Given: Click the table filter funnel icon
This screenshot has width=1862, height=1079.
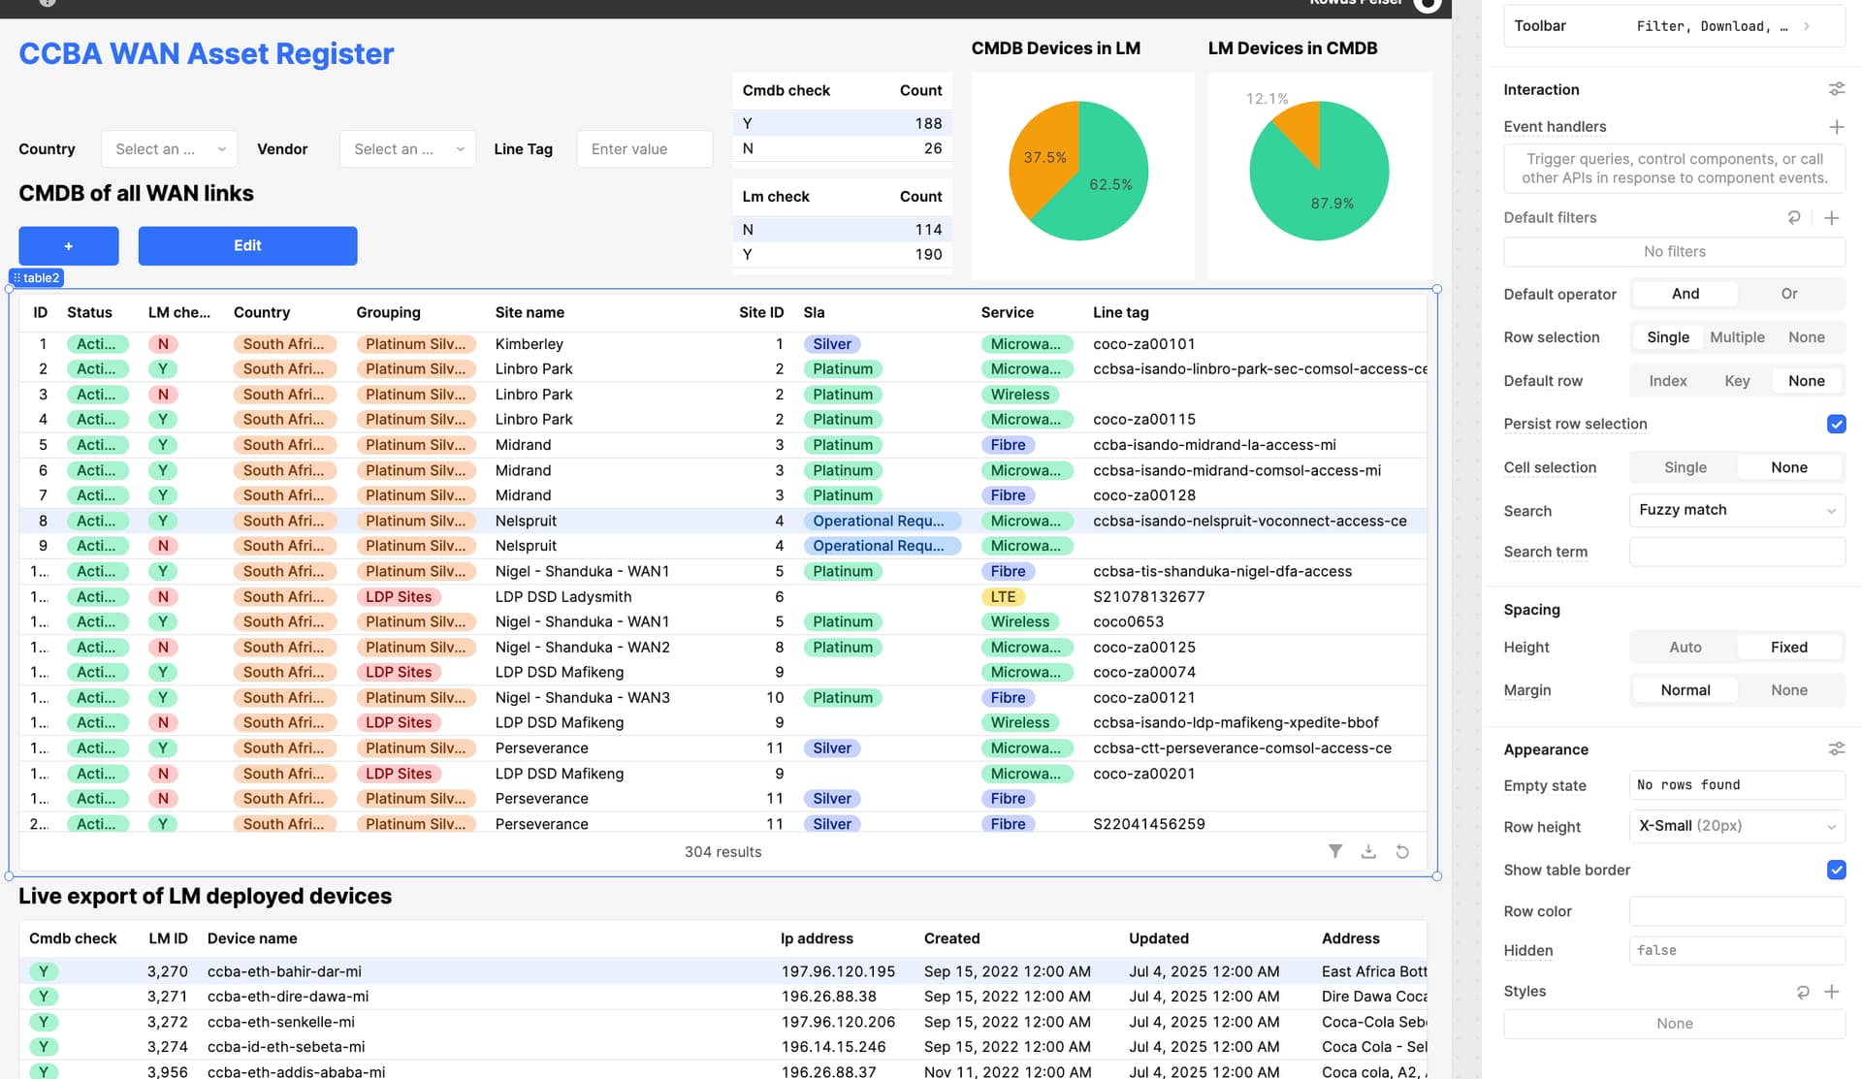Looking at the screenshot, I should (x=1335, y=851).
